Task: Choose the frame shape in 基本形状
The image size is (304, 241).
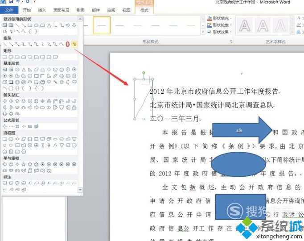Action: 36,76
